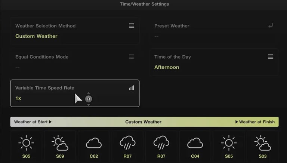Screen dimensions: 287x163
Task: Click the Afternoon time value
Action: coord(167,67)
